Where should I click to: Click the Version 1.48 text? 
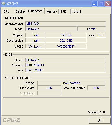point(97,112)
